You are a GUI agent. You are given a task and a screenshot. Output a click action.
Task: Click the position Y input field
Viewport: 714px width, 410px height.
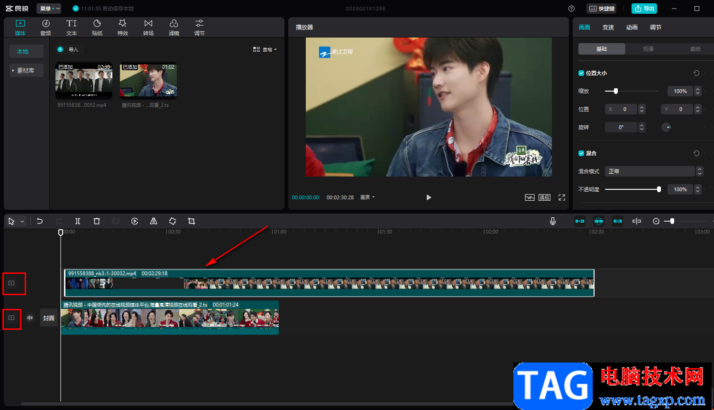677,109
